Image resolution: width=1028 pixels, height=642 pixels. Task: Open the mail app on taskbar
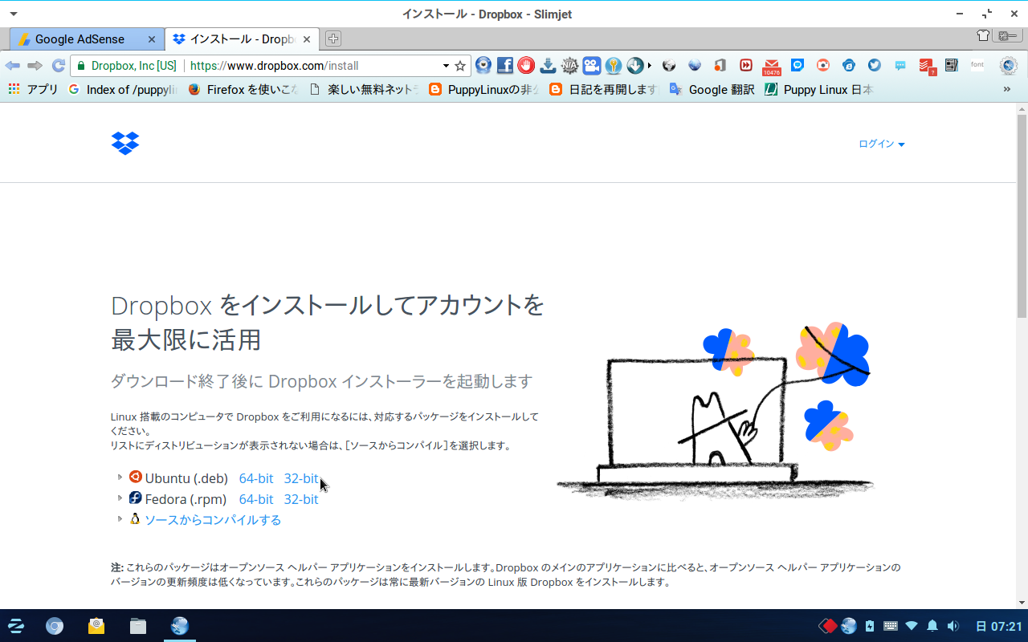pyautogui.click(x=96, y=626)
